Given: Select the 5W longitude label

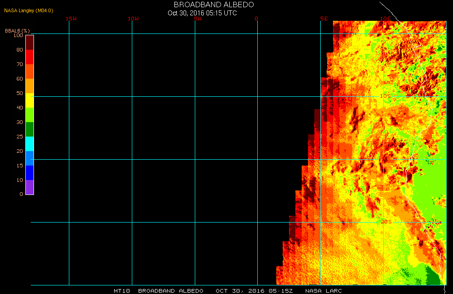Looking at the screenshot, I should [x=197, y=19].
